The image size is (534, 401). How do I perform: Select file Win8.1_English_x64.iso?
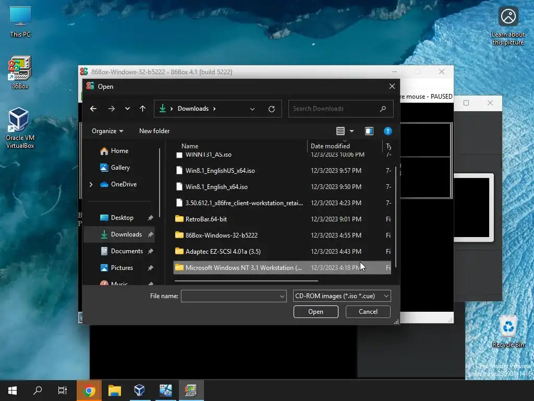282,187
